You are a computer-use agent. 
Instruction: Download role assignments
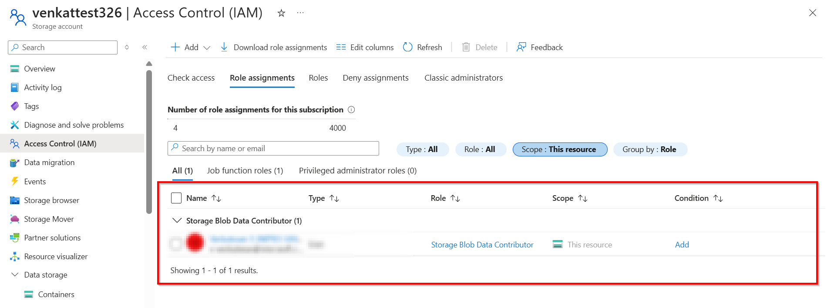274,47
